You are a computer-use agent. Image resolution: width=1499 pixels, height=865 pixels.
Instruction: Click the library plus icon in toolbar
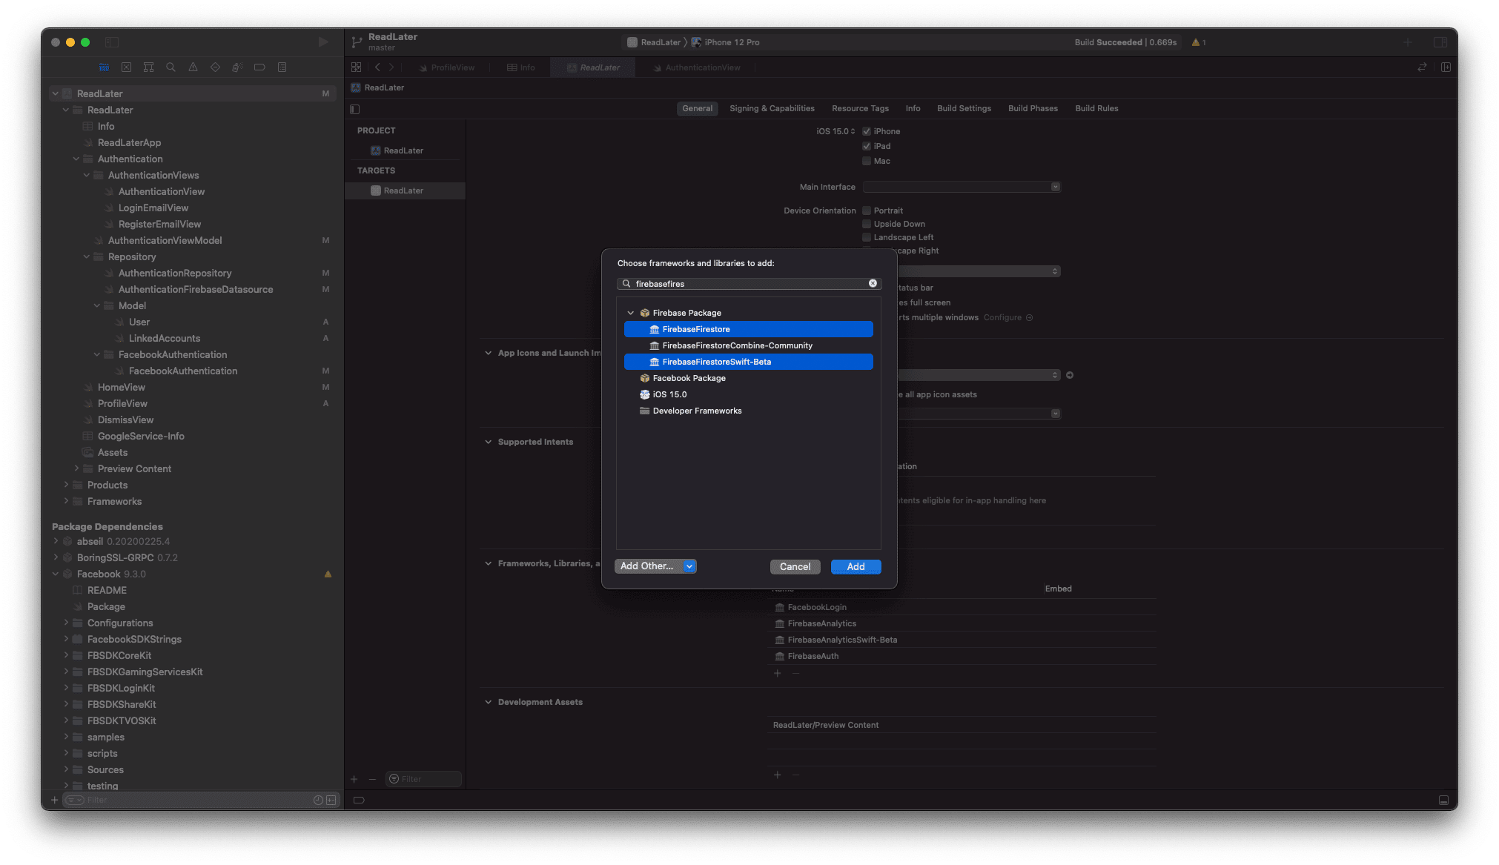coord(1408,42)
